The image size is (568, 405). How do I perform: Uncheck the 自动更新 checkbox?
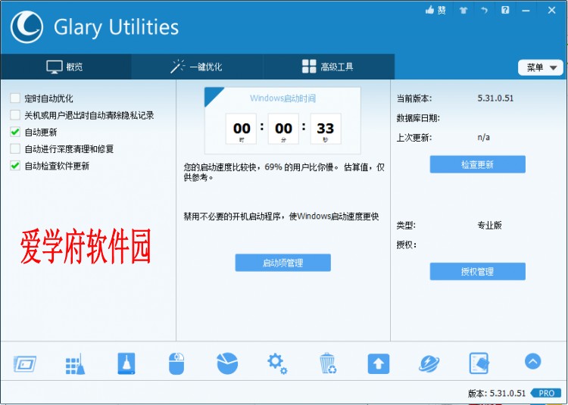coord(15,132)
